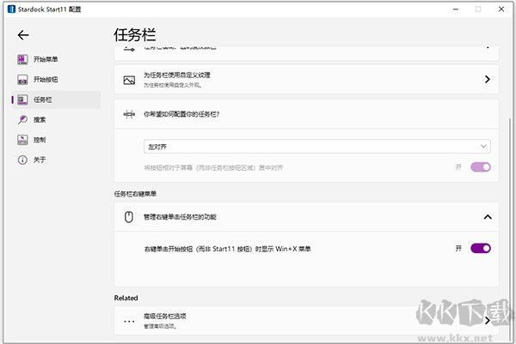516x344 pixels.
Task: Open the 开始按钮 icon in sidebar
Action: [22, 80]
